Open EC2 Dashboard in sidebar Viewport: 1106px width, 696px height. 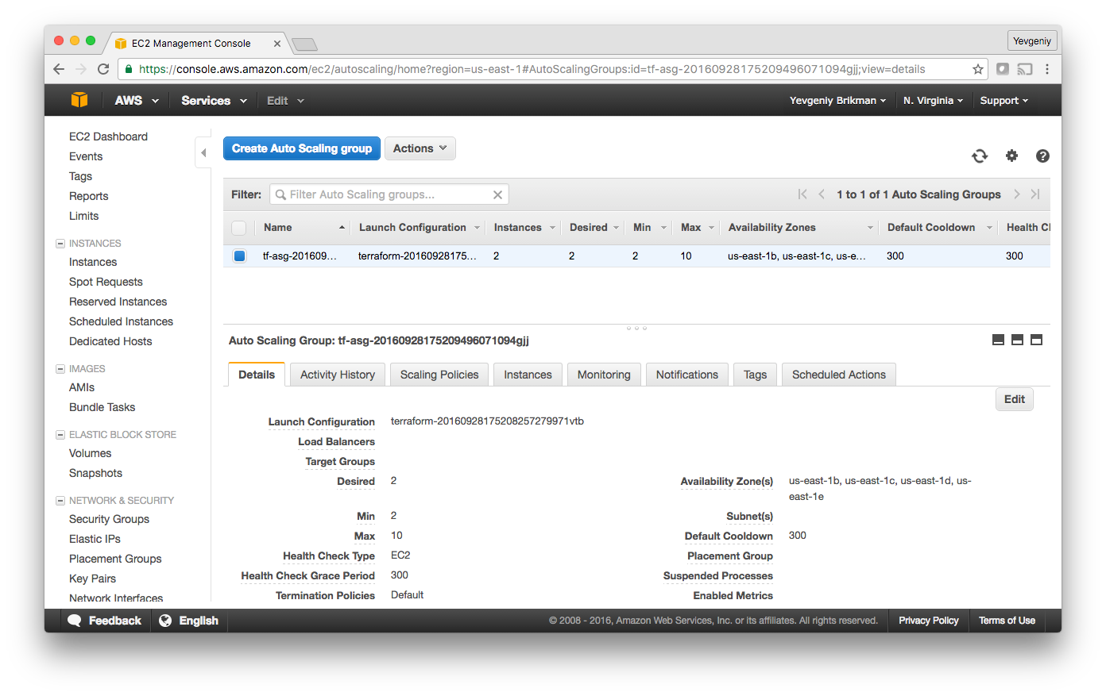tap(108, 137)
